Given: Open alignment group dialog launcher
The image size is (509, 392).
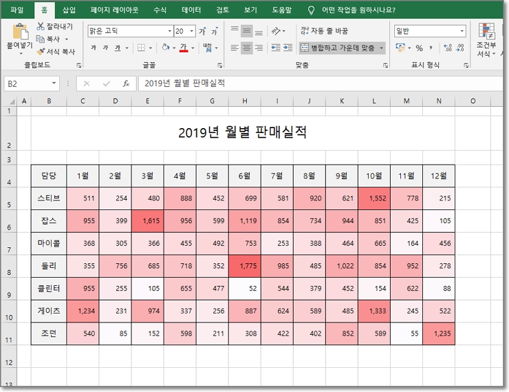Looking at the screenshot, I should click(385, 65).
